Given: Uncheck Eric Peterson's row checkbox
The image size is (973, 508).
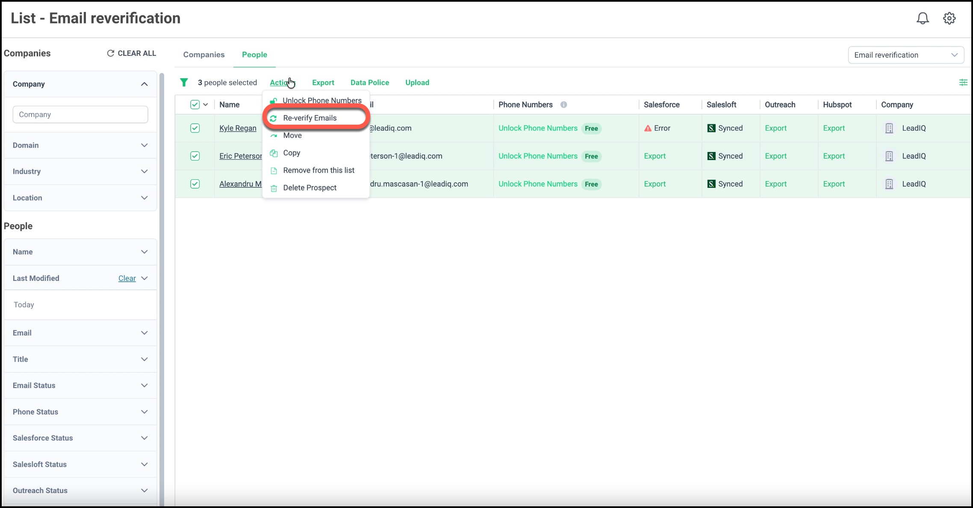Looking at the screenshot, I should pos(195,156).
